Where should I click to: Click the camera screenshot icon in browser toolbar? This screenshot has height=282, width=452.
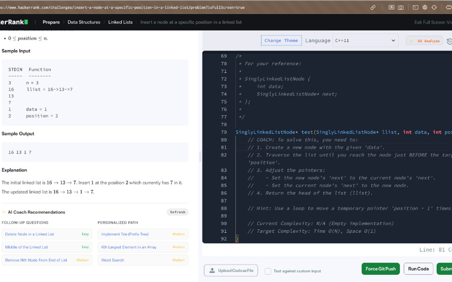pyautogui.click(x=401, y=7)
